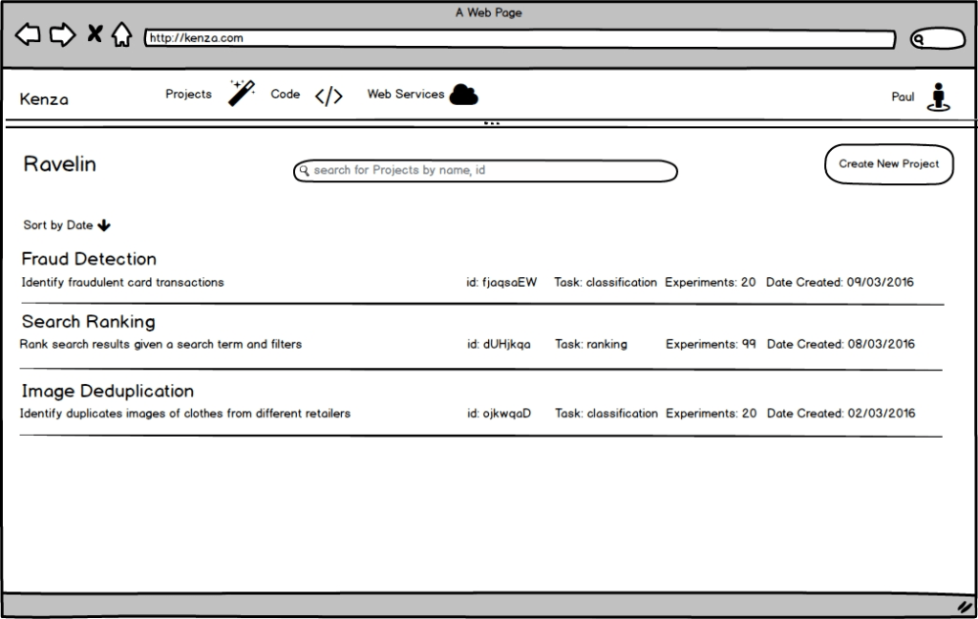This screenshot has height=619, width=978.
Task: Click the magic wand Projects icon
Action: click(x=242, y=93)
